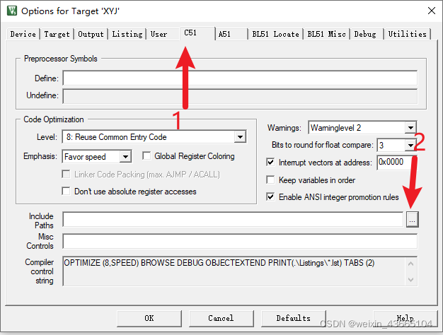This screenshot has width=443, height=335.
Task: Toggle Linker Code Packing checkbox
Action: point(66,174)
